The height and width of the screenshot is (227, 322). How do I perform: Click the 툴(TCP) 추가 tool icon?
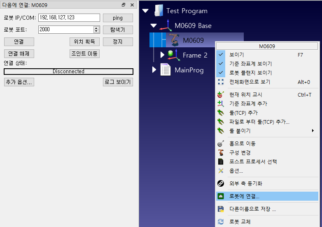pyautogui.click(x=221, y=113)
